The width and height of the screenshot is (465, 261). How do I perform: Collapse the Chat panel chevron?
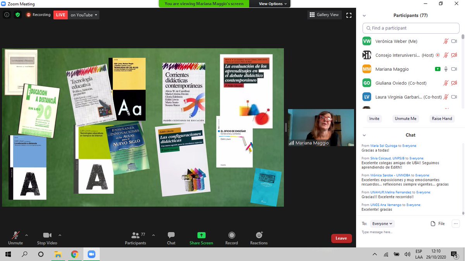[364, 135]
